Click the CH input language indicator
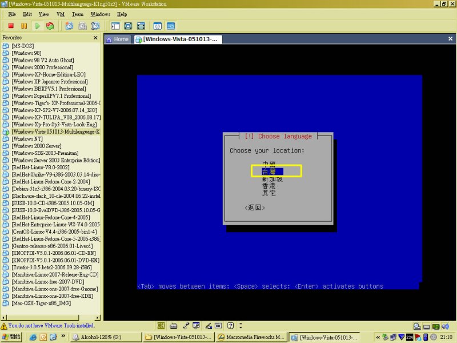457x343 pixels. point(161,325)
